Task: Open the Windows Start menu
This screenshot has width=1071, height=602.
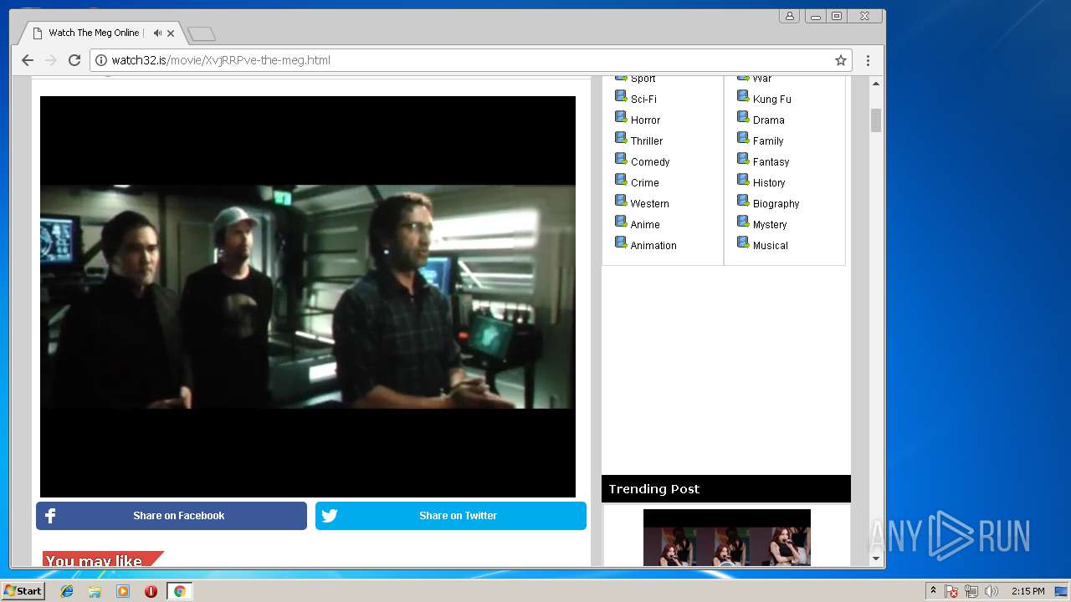Action: coord(23,591)
